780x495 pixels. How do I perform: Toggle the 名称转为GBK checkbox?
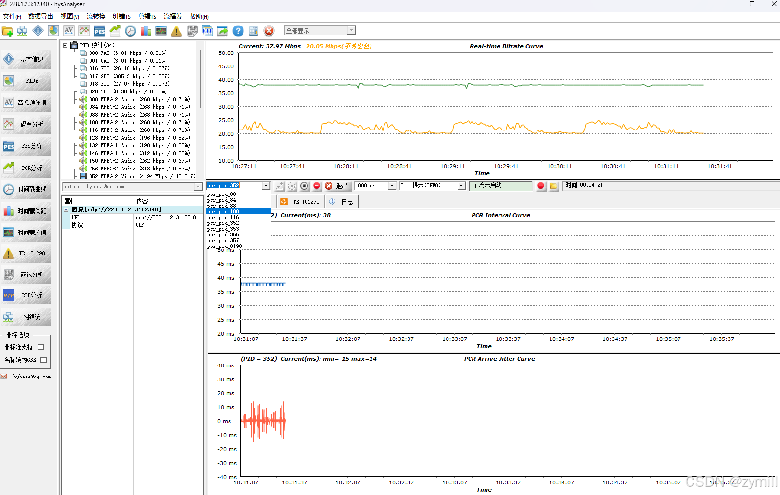click(44, 360)
